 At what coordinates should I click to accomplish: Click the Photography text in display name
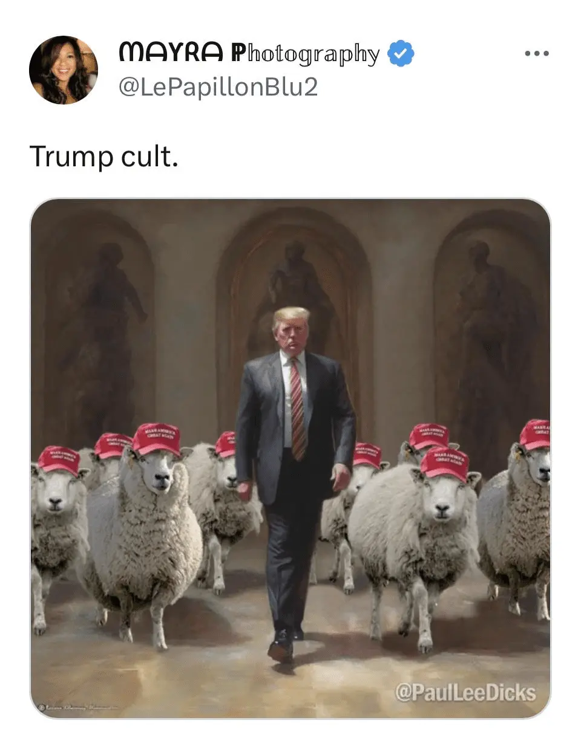[x=305, y=54]
